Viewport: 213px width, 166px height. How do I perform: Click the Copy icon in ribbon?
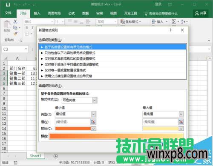(15, 28)
